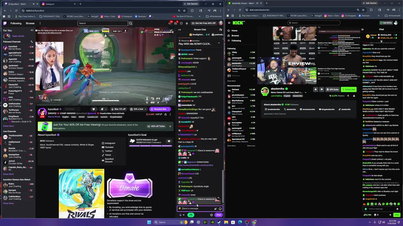
Task: Click the Bits gem icon in the top bar
Action: pos(187,23)
